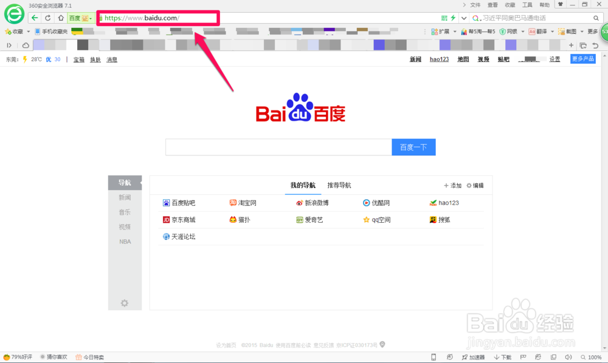Open the 扩展 extensions icon

click(x=440, y=32)
